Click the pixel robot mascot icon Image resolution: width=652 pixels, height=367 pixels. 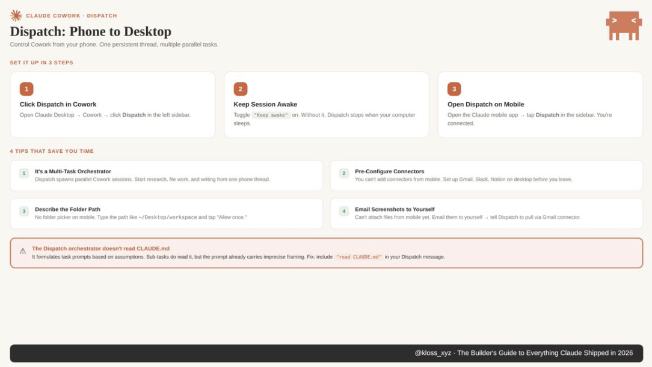click(623, 25)
